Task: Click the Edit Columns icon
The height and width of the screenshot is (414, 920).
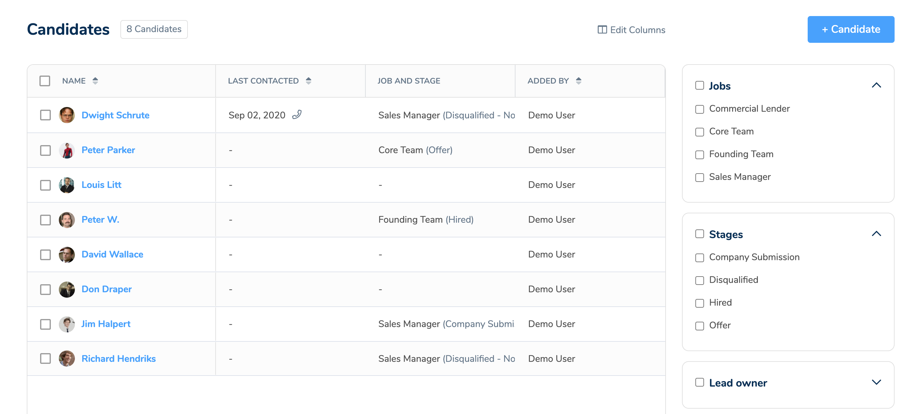Action: pos(602,30)
